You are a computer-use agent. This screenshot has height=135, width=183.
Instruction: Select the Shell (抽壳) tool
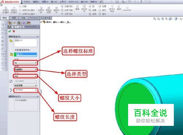coord(93,14)
